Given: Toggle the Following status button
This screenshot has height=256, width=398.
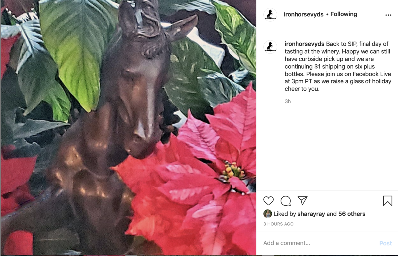Looking at the screenshot, I should point(344,14).
